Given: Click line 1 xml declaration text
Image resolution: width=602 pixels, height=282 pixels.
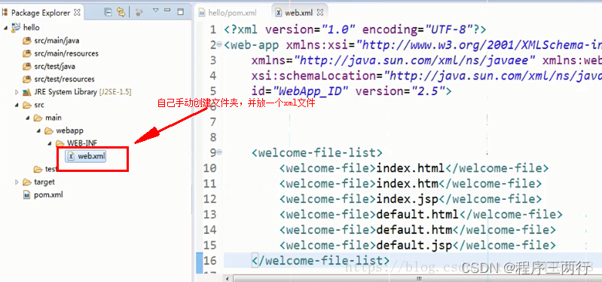Looking at the screenshot, I should 355,29.
